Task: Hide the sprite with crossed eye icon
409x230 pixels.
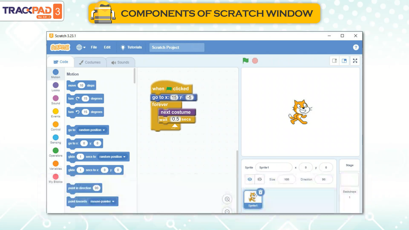Action: [x=259, y=179]
